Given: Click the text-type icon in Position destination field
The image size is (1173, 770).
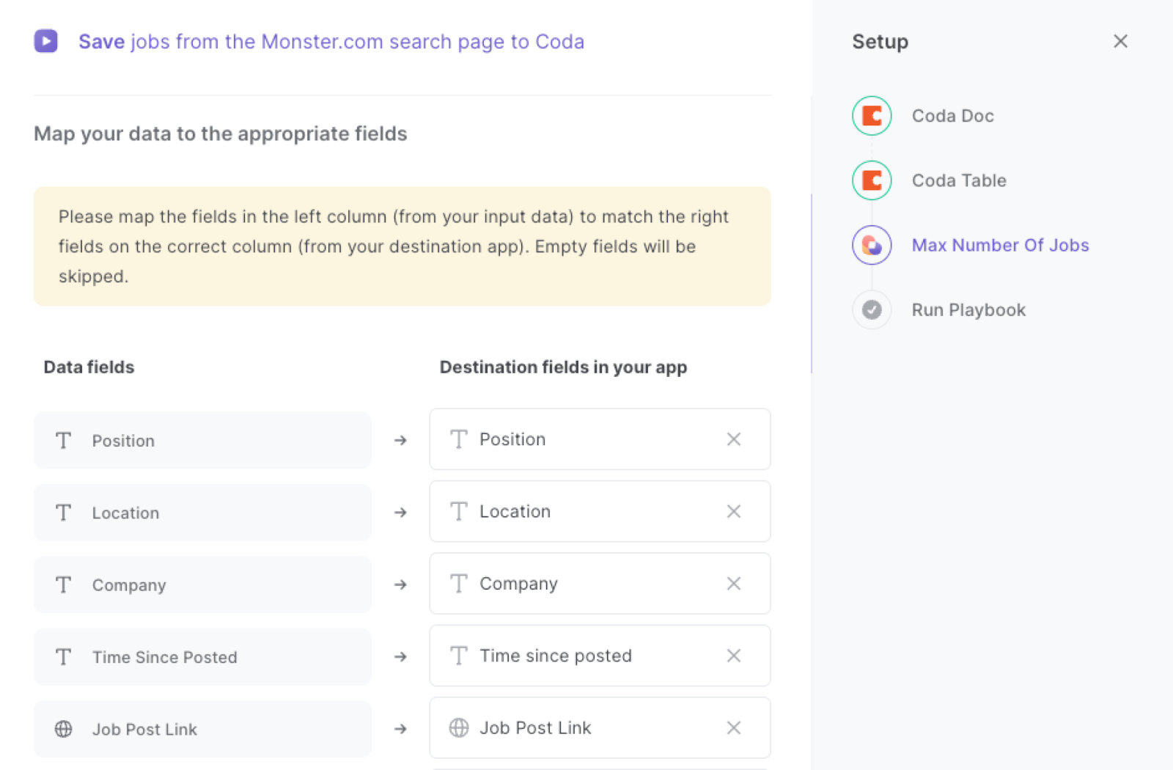Looking at the screenshot, I should point(459,439).
